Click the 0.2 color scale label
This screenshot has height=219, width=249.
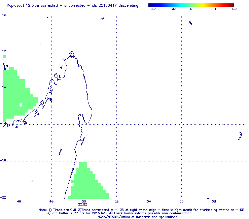point(235,9)
